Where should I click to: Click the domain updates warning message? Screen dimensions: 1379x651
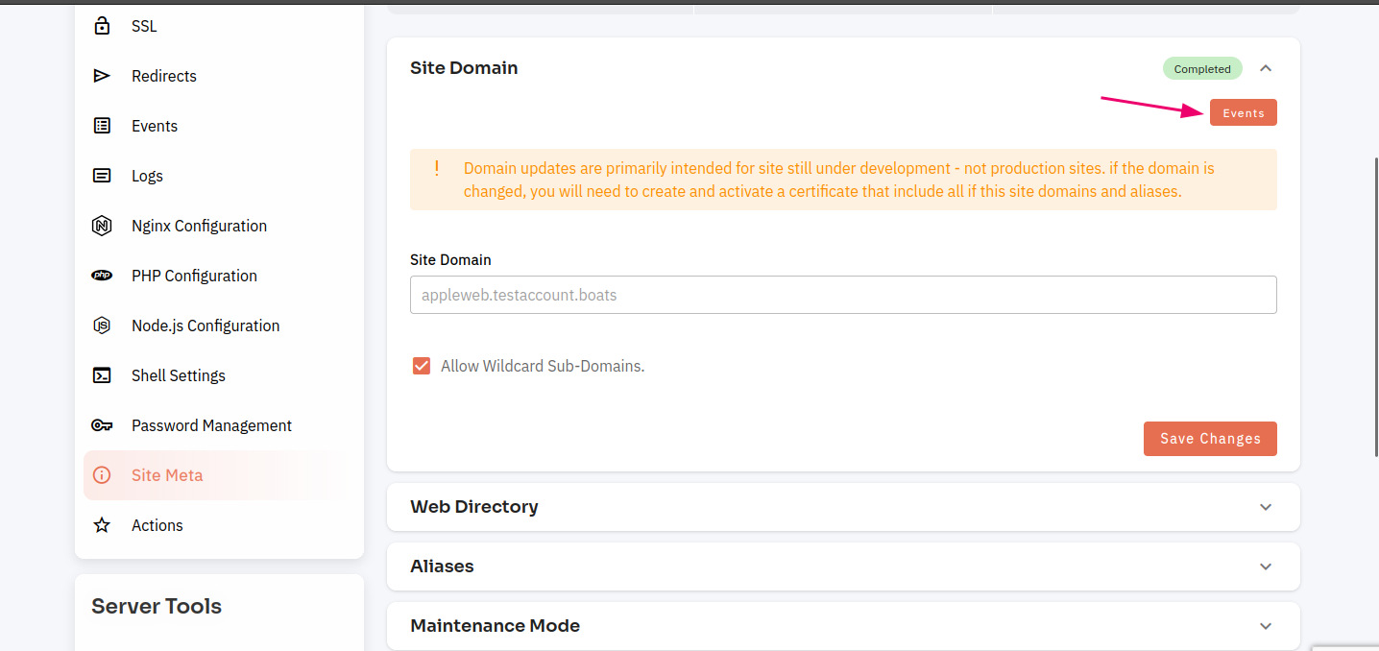pos(843,180)
